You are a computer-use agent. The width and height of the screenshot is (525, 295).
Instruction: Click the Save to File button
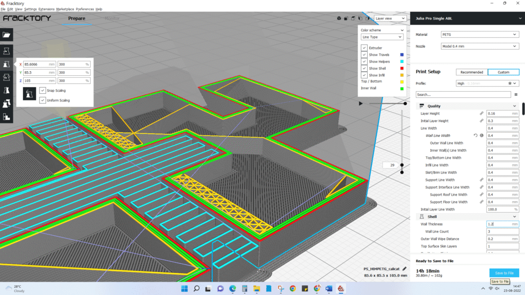pos(503,273)
